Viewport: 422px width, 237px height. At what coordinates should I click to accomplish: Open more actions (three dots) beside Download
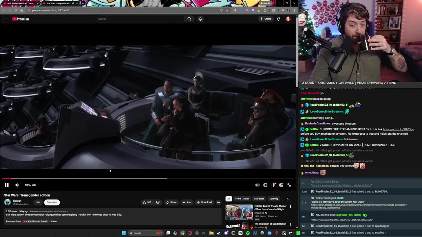pyautogui.click(x=218, y=202)
